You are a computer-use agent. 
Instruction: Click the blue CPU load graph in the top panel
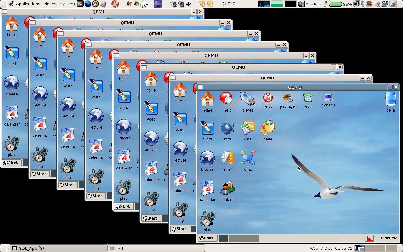(264, 4)
